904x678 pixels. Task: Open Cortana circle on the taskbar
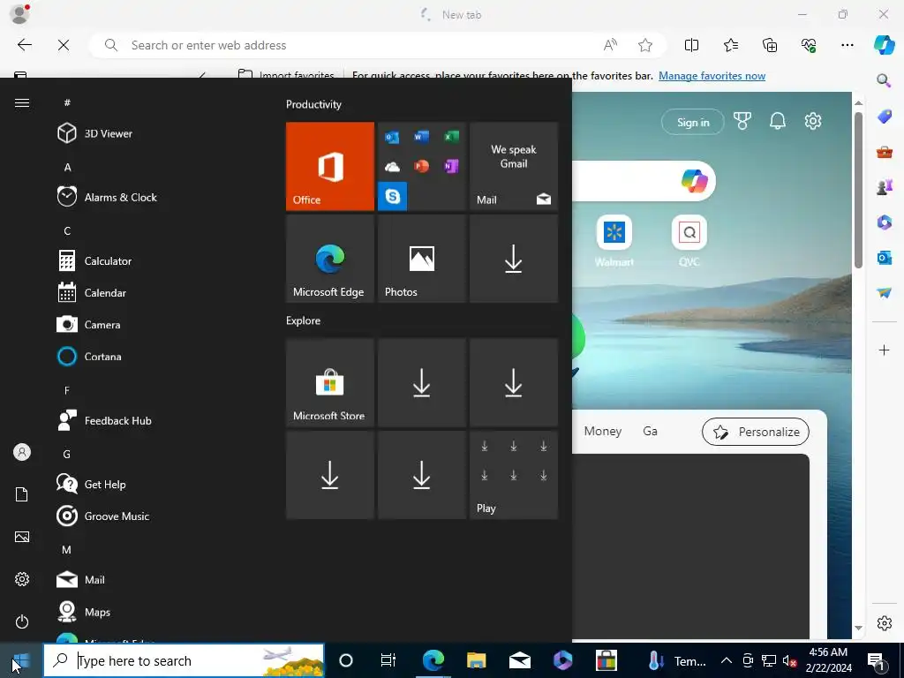346,660
